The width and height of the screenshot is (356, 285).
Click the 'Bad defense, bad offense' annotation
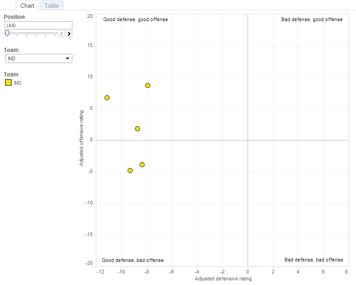(314, 260)
